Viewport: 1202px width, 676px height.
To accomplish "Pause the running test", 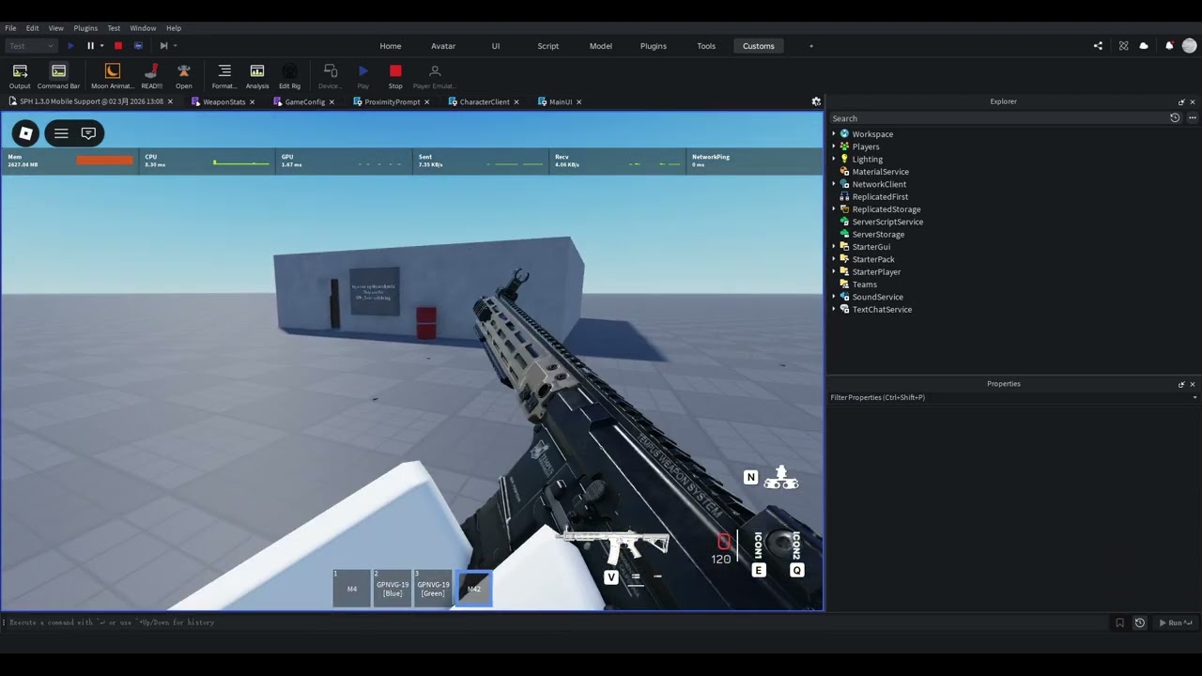I will click(90, 46).
